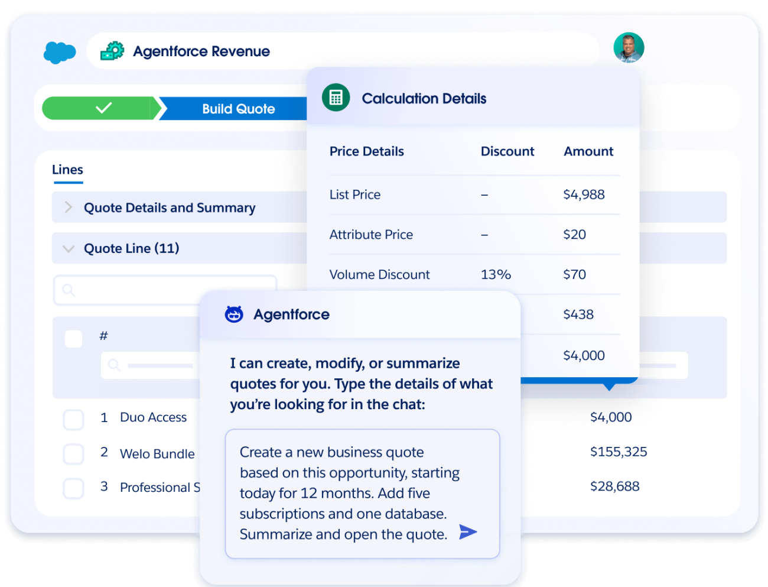Click the Price Details column header

click(x=366, y=151)
